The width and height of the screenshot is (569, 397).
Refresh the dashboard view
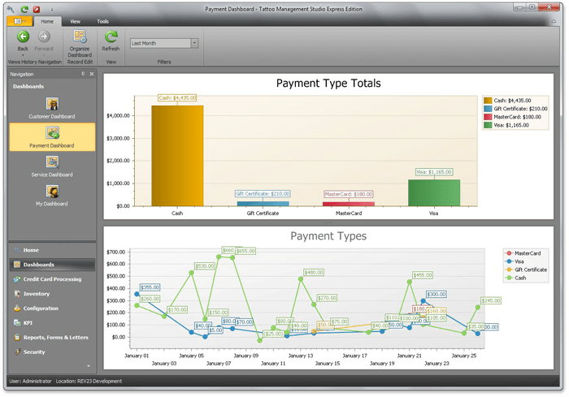point(111,37)
